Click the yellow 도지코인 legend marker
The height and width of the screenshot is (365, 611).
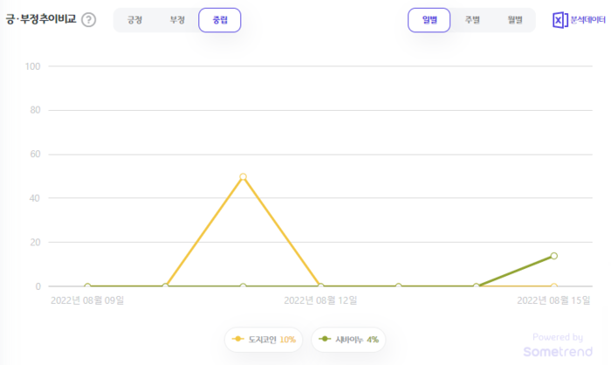[237, 339]
